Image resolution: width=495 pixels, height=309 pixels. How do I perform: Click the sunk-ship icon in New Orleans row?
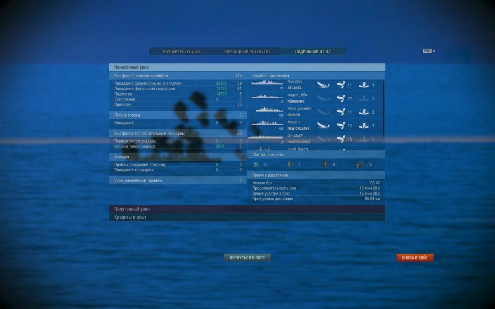click(x=323, y=126)
